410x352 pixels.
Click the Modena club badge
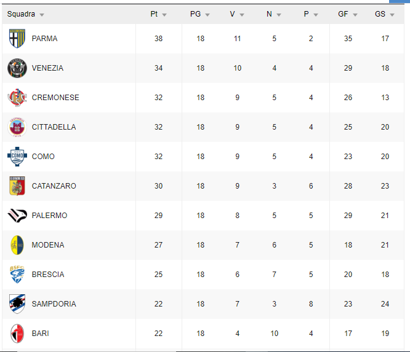point(17,245)
